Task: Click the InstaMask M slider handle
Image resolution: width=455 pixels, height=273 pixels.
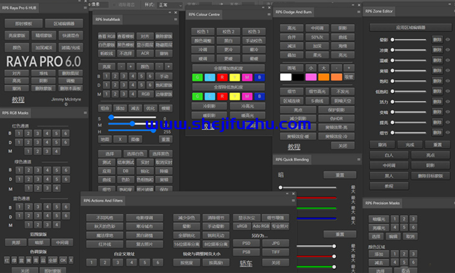Action: pyautogui.click(x=132, y=124)
